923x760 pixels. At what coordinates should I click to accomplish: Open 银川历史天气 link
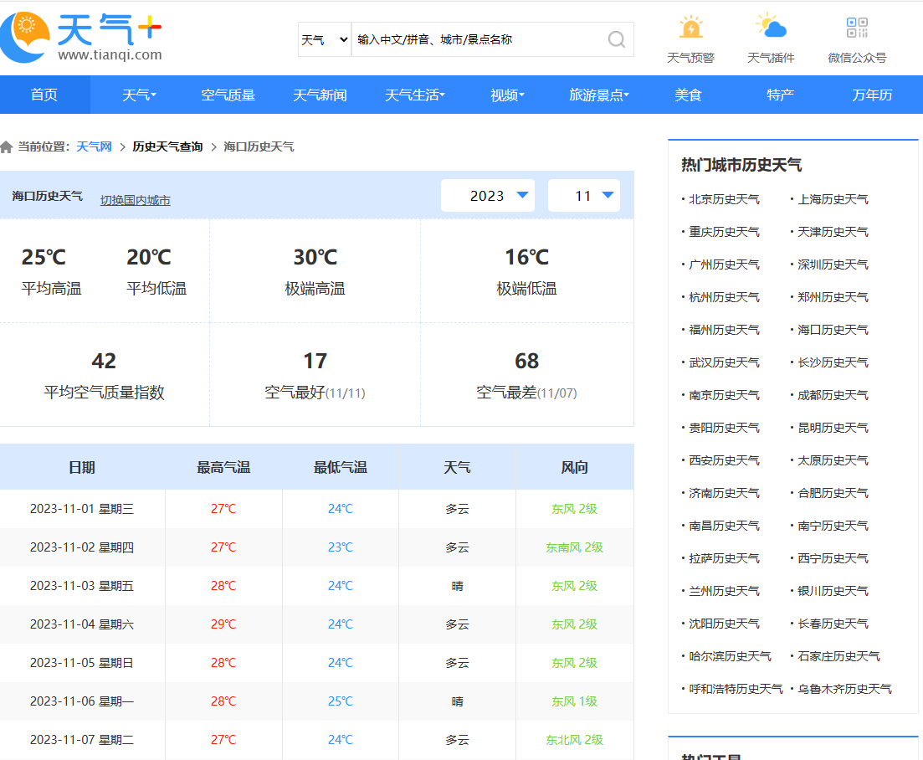coord(833,591)
